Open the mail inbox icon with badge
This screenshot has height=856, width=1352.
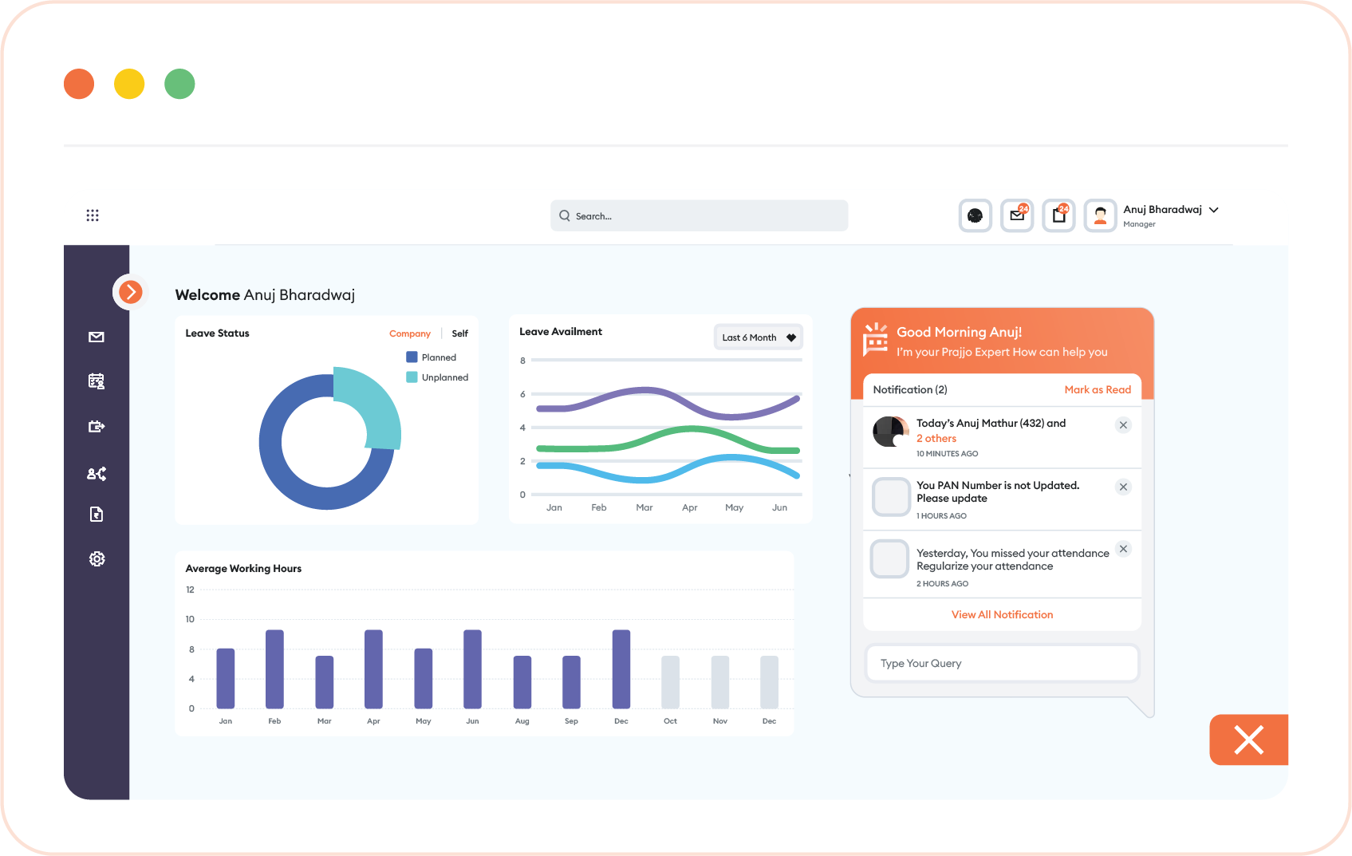1017,215
